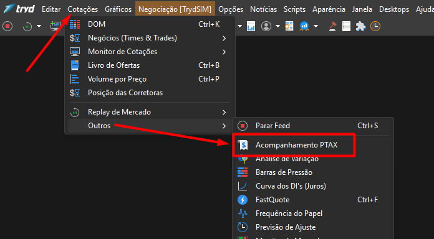Click the Previsão de Ajuste clock icon

243,227
